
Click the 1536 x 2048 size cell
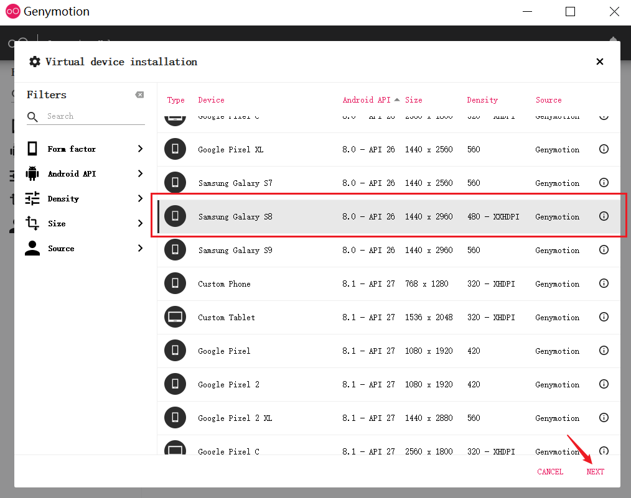tap(429, 317)
